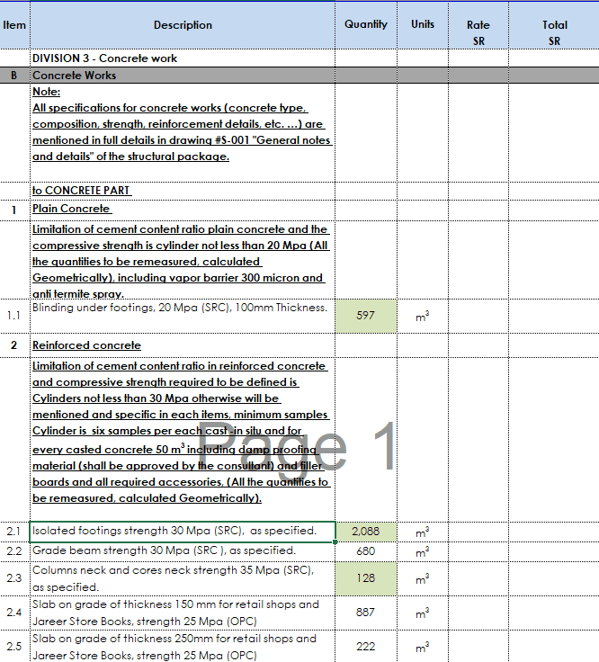Select the 'Rate SR' header cell
The height and width of the screenshot is (662, 599).
(x=478, y=25)
